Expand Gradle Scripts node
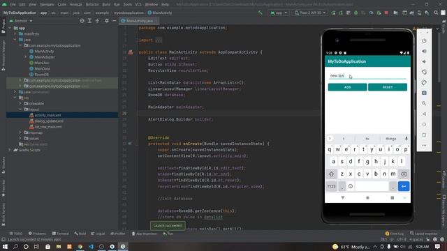447x251 pixels. [10, 150]
